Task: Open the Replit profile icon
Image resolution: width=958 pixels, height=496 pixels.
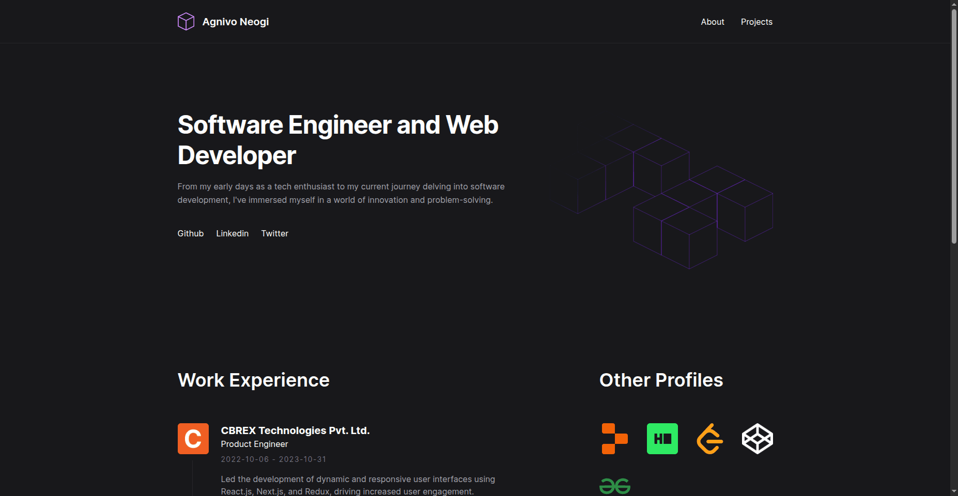Action: (x=614, y=439)
